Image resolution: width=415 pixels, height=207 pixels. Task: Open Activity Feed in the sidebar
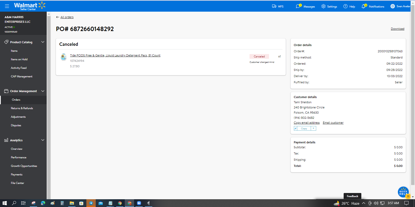(19, 68)
